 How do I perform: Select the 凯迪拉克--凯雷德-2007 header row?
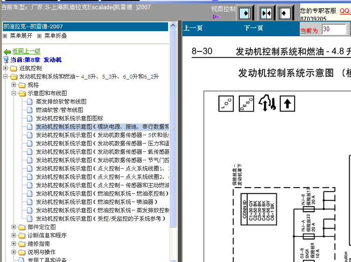point(85,26)
